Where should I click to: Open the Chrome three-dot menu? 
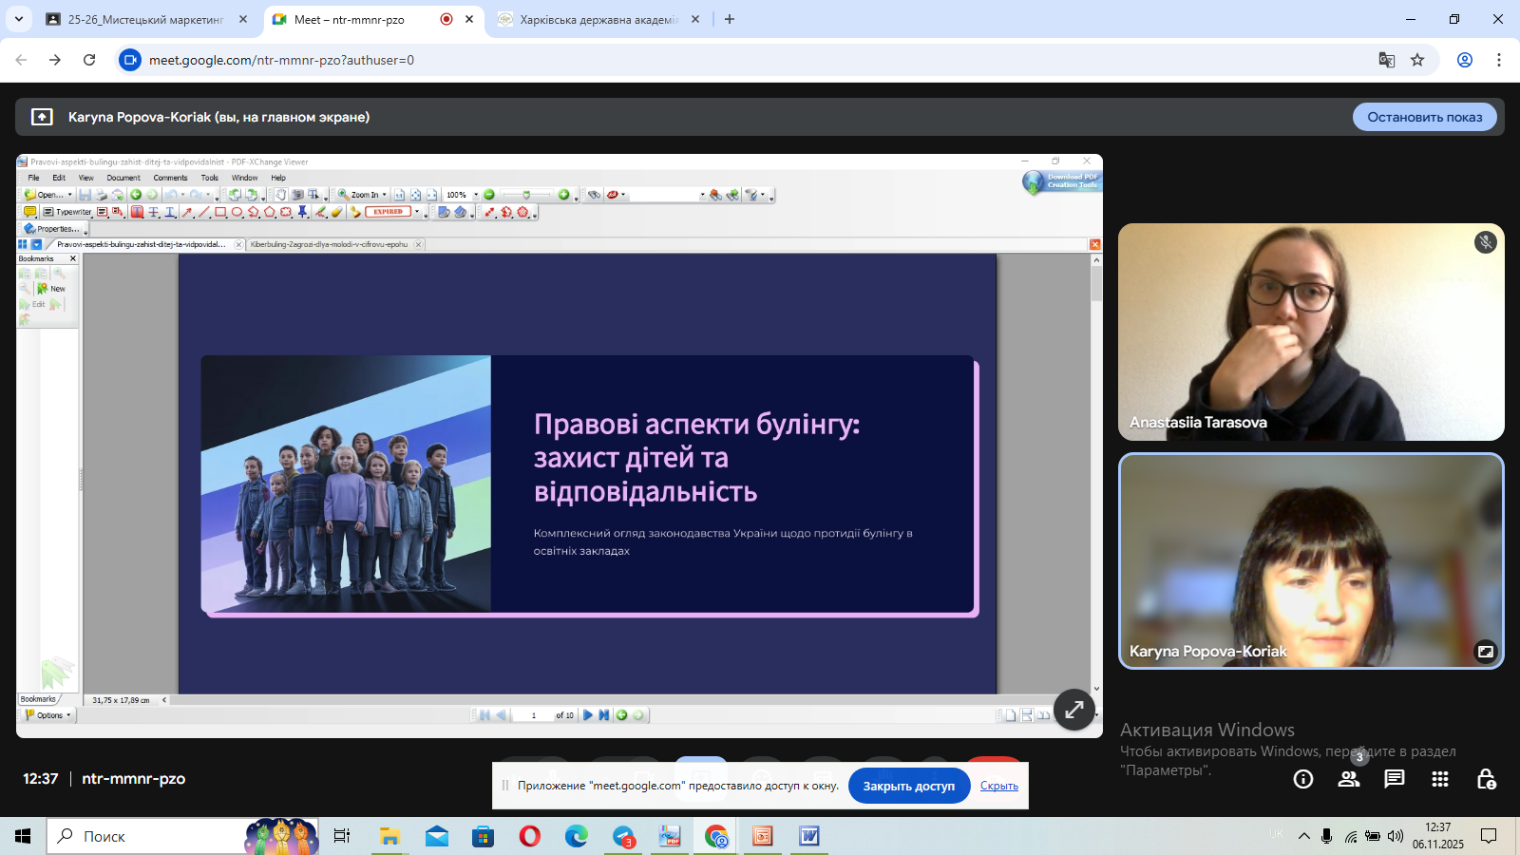click(x=1499, y=60)
